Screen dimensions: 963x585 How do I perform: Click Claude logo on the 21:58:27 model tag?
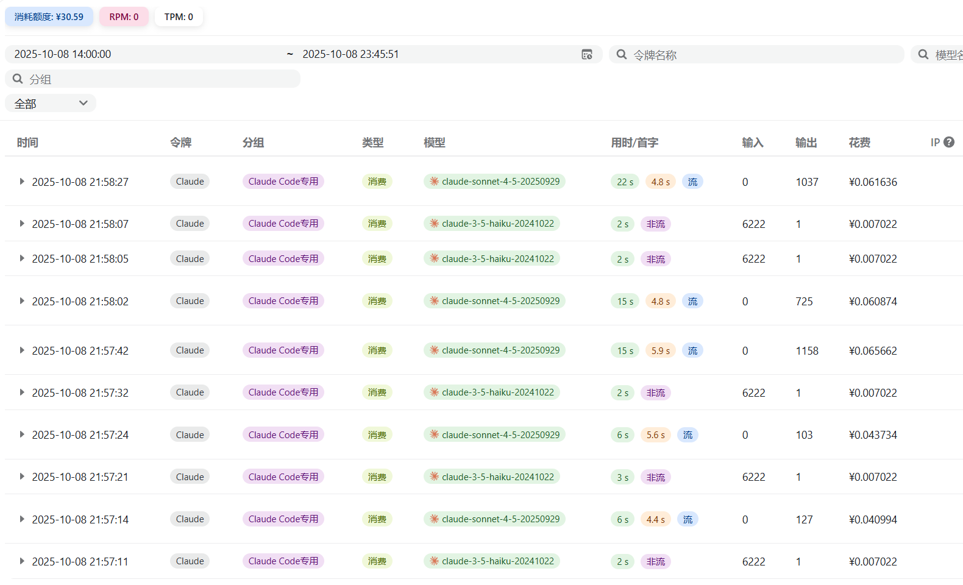[x=435, y=181]
